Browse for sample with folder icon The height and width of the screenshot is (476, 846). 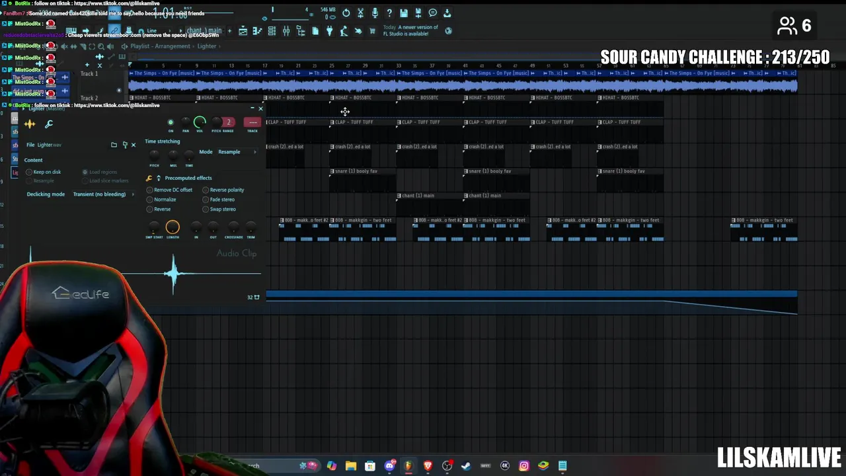114,145
